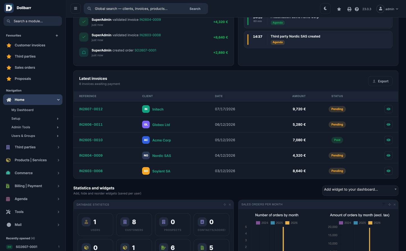This screenshot has height=251, width=406.
Task: Toggle 2024 legend swatch in Number of orders chart
Action: point(258,223)
